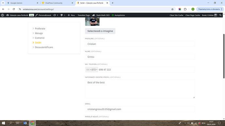The image size is (225, 126).
Task: Open the Nou new content menu
Action: pyautogui.click(x=71, y=15)
